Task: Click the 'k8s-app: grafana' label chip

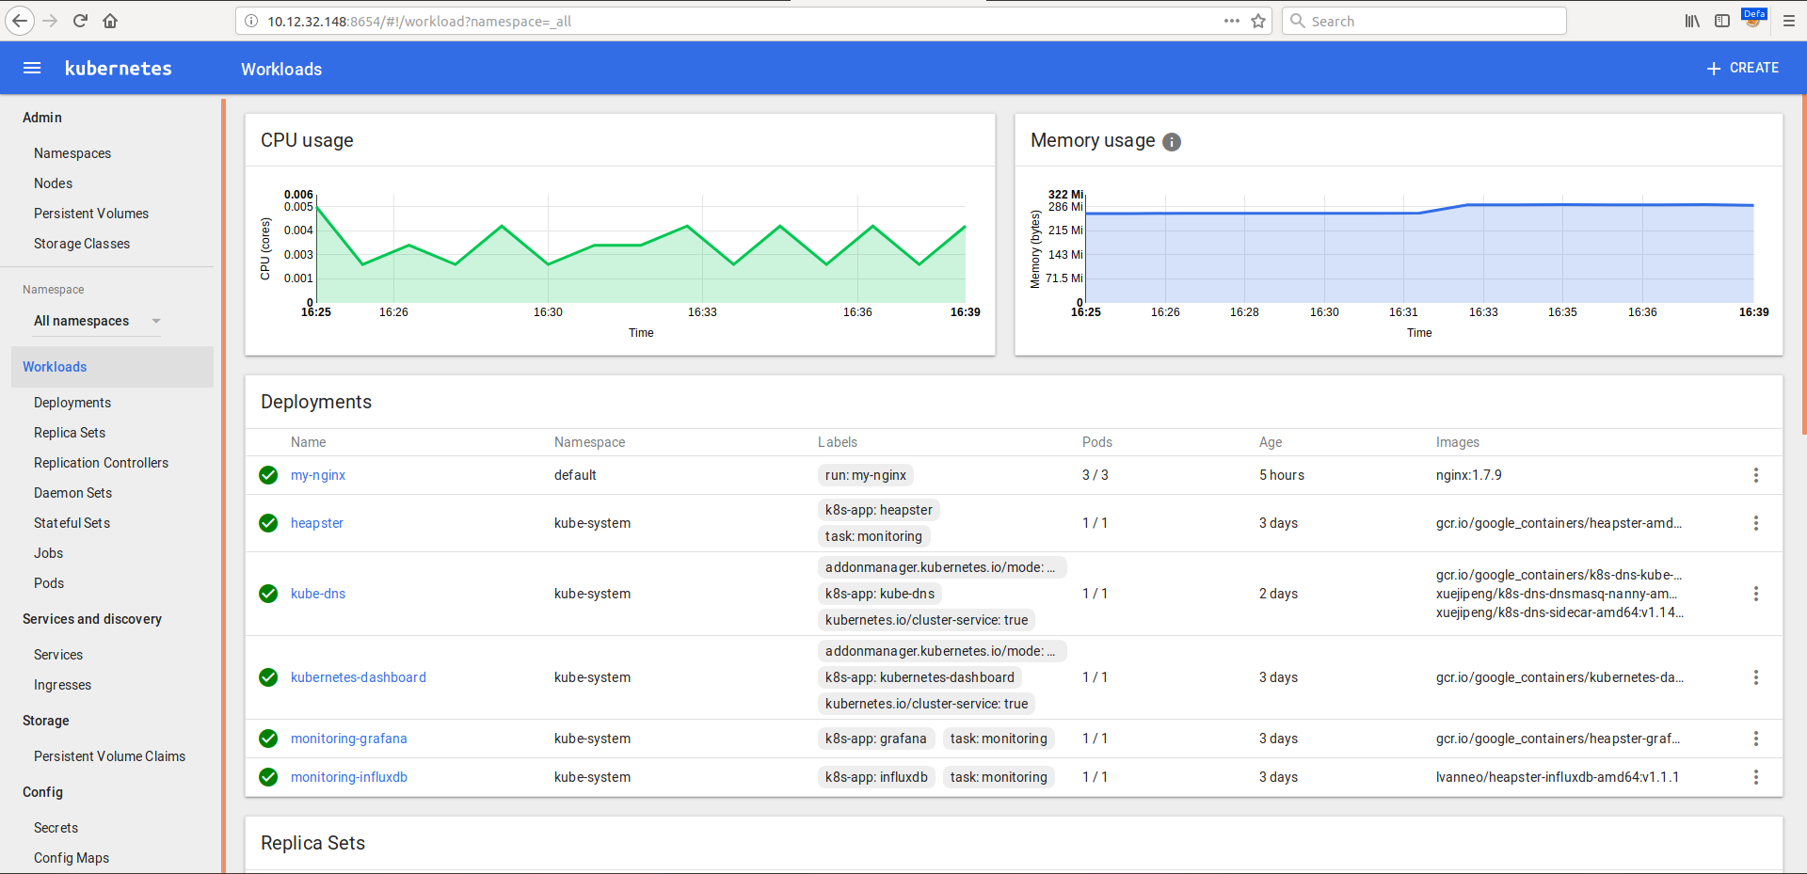Action: coord(876,739)
